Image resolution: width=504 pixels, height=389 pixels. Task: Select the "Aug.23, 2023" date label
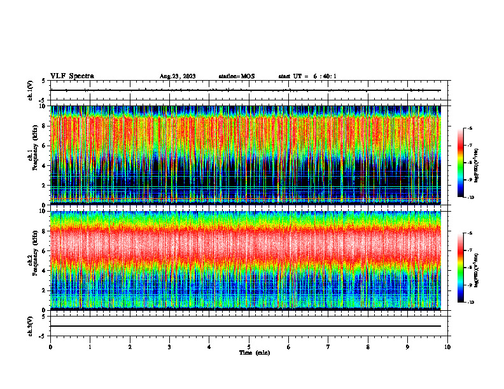pyautogui.click(x=178, y=76)
